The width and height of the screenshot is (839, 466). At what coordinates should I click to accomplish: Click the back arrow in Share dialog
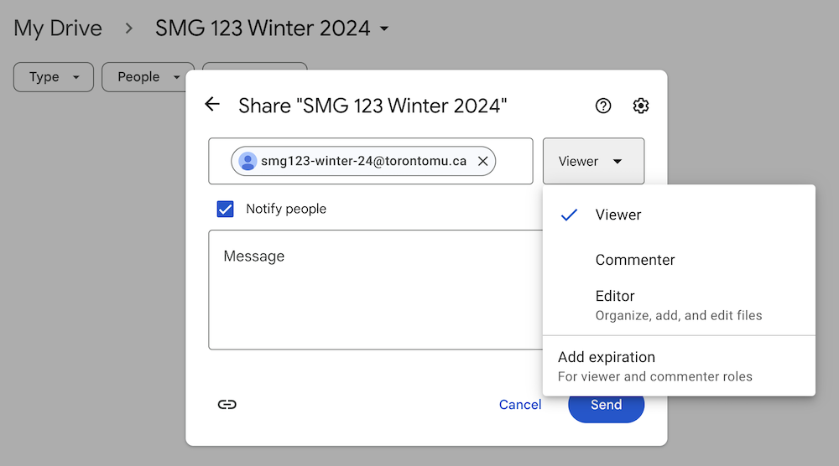click(212, 105)
